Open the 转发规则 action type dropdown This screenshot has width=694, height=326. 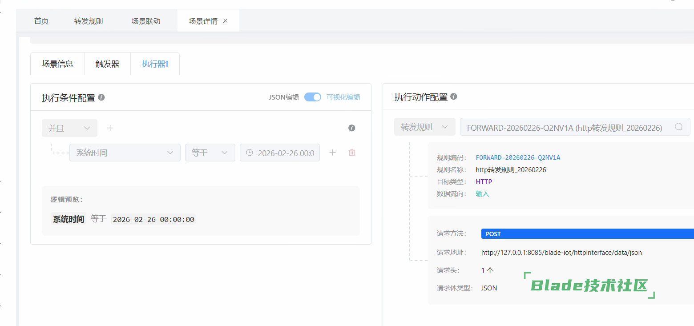(424, 127)
